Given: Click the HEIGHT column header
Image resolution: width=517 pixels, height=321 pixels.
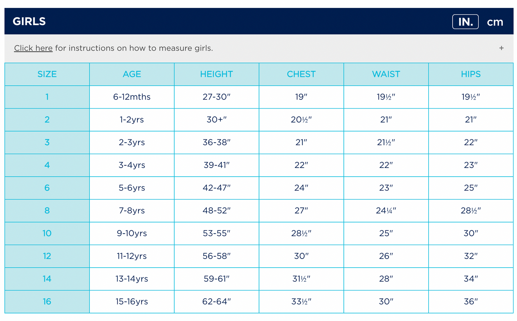Looking at the screenshot, I should click(x=216, y=74).
